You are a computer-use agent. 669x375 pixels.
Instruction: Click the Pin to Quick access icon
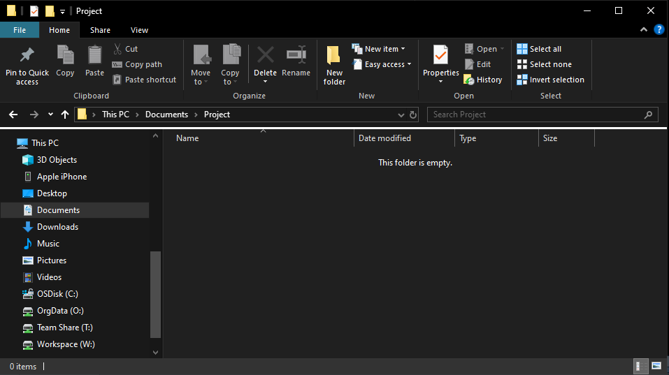click(x=27, y=55)
